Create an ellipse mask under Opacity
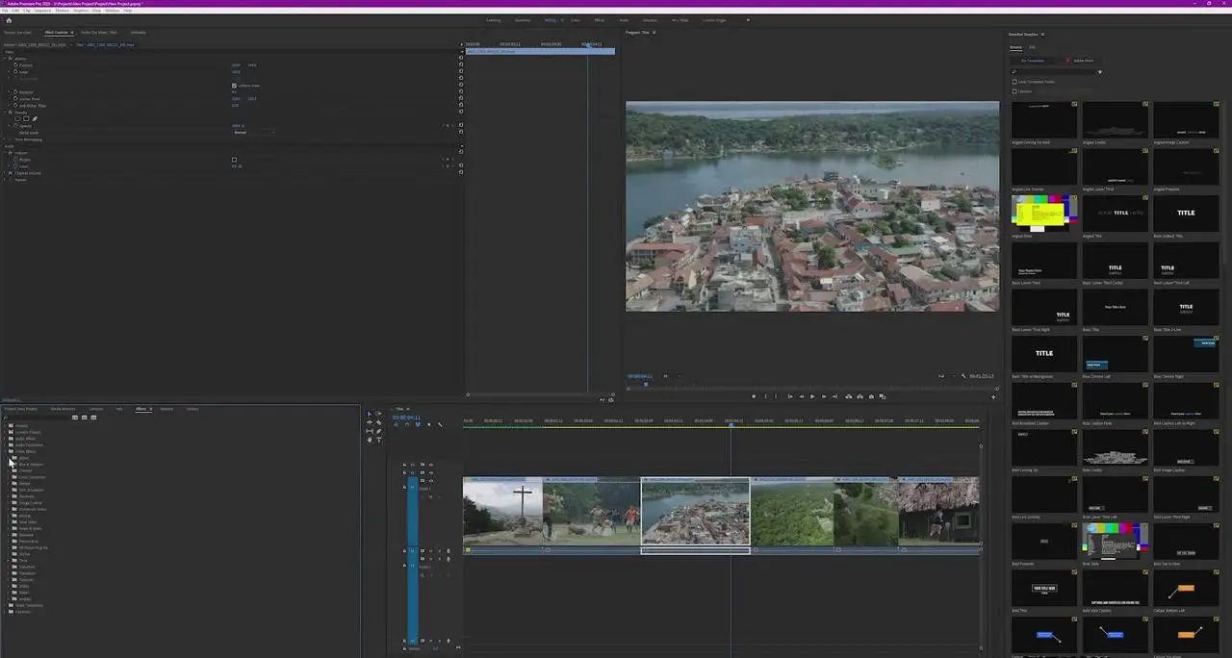 coord(17,119)
